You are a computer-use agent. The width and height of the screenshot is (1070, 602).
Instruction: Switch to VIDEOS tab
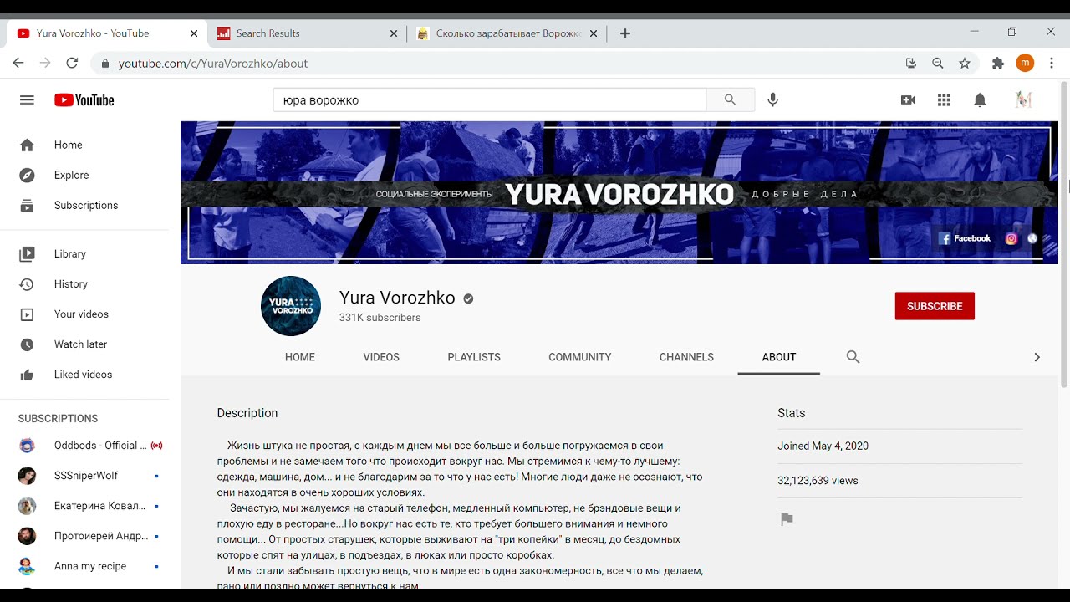click(x=381, y=357)
